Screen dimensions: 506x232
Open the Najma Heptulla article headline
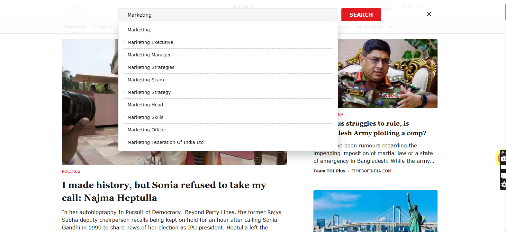pyautogui.click(x=164, y=191)
